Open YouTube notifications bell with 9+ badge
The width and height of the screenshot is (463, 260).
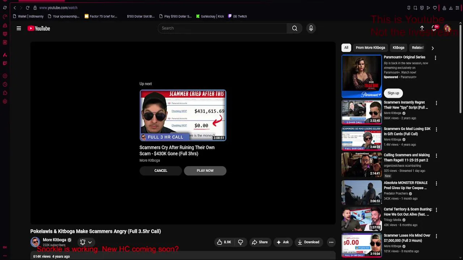(435, 28)
